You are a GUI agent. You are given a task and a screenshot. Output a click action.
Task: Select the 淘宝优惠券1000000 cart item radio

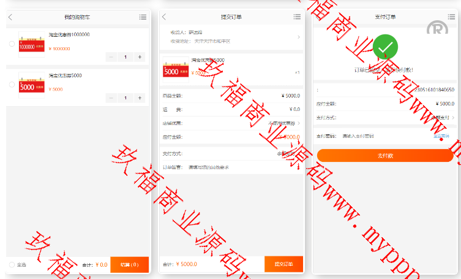(12, 44)
